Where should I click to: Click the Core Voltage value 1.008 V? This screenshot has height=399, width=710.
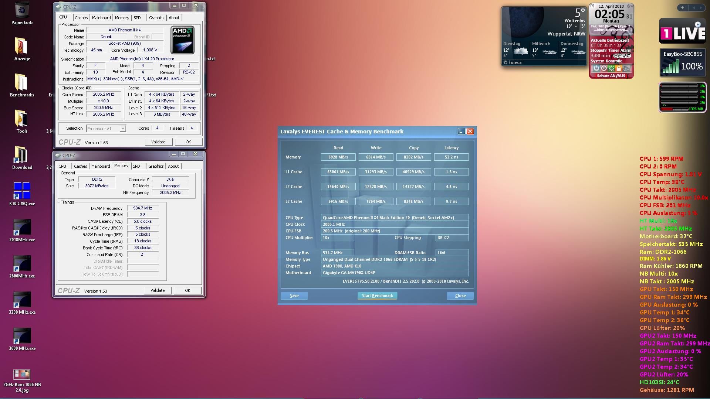point(150,50)
